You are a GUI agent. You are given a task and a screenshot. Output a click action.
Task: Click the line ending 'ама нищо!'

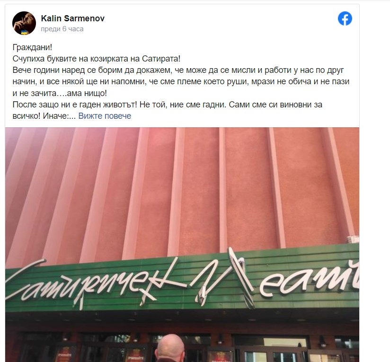point(60,93)
